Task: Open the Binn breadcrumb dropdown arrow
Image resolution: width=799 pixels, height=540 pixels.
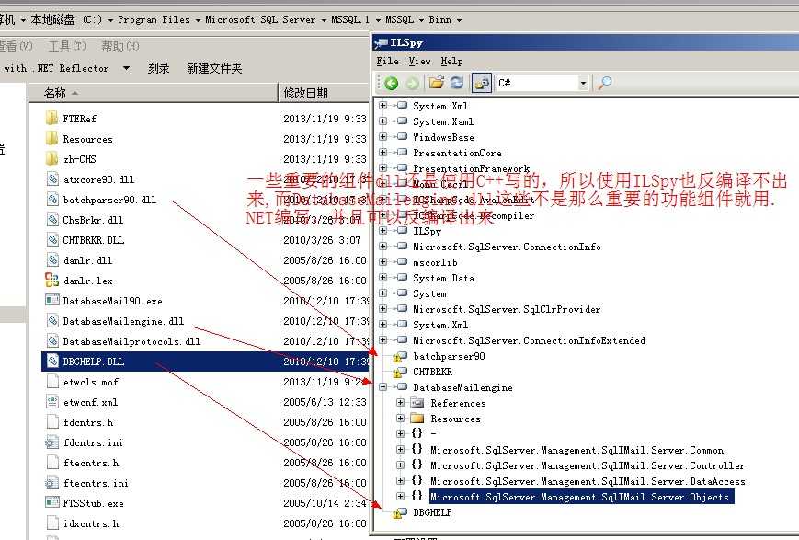Action: (459, 20)
